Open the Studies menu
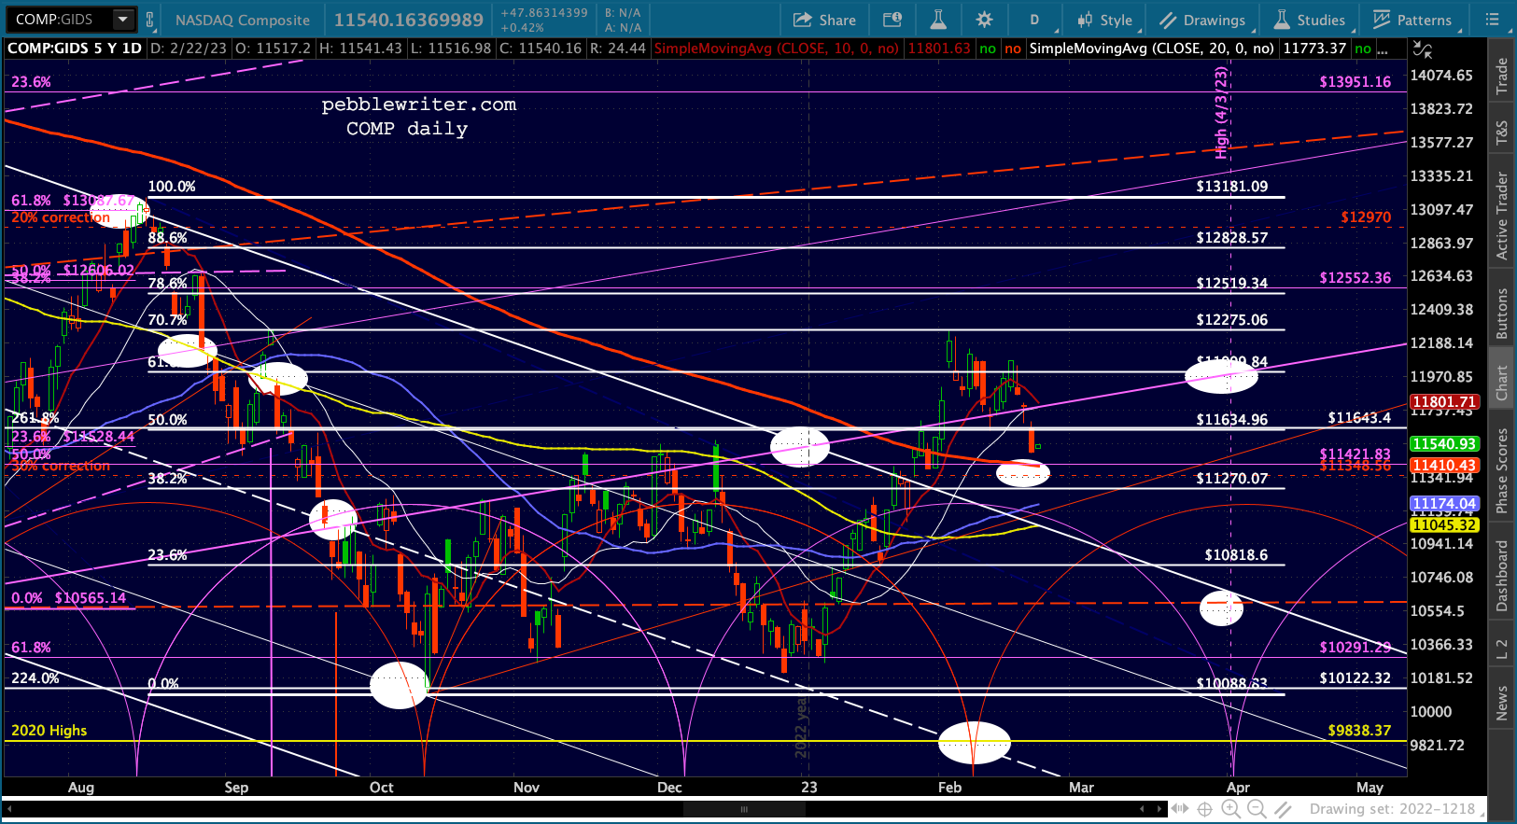The image size is (1517, 824). pyautogui.click(x=1310, y=20)
